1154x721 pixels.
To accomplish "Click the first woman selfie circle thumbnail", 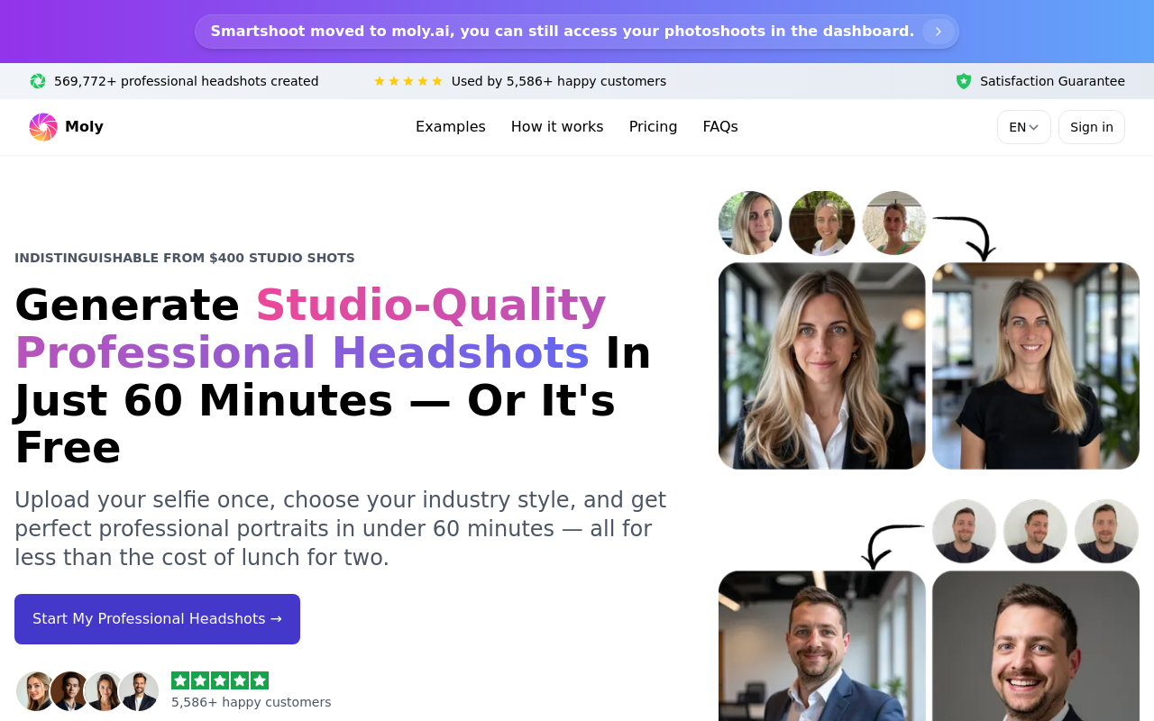I will pyautogui.click(x=750, y=223).
